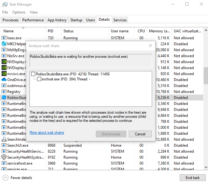Sort by the Status column header

pos(85,31)
